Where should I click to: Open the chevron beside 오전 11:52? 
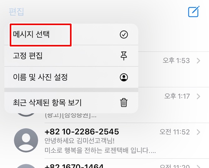[x=198, y=132]
